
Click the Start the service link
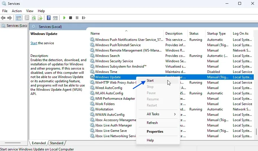[x=34, y=43]
